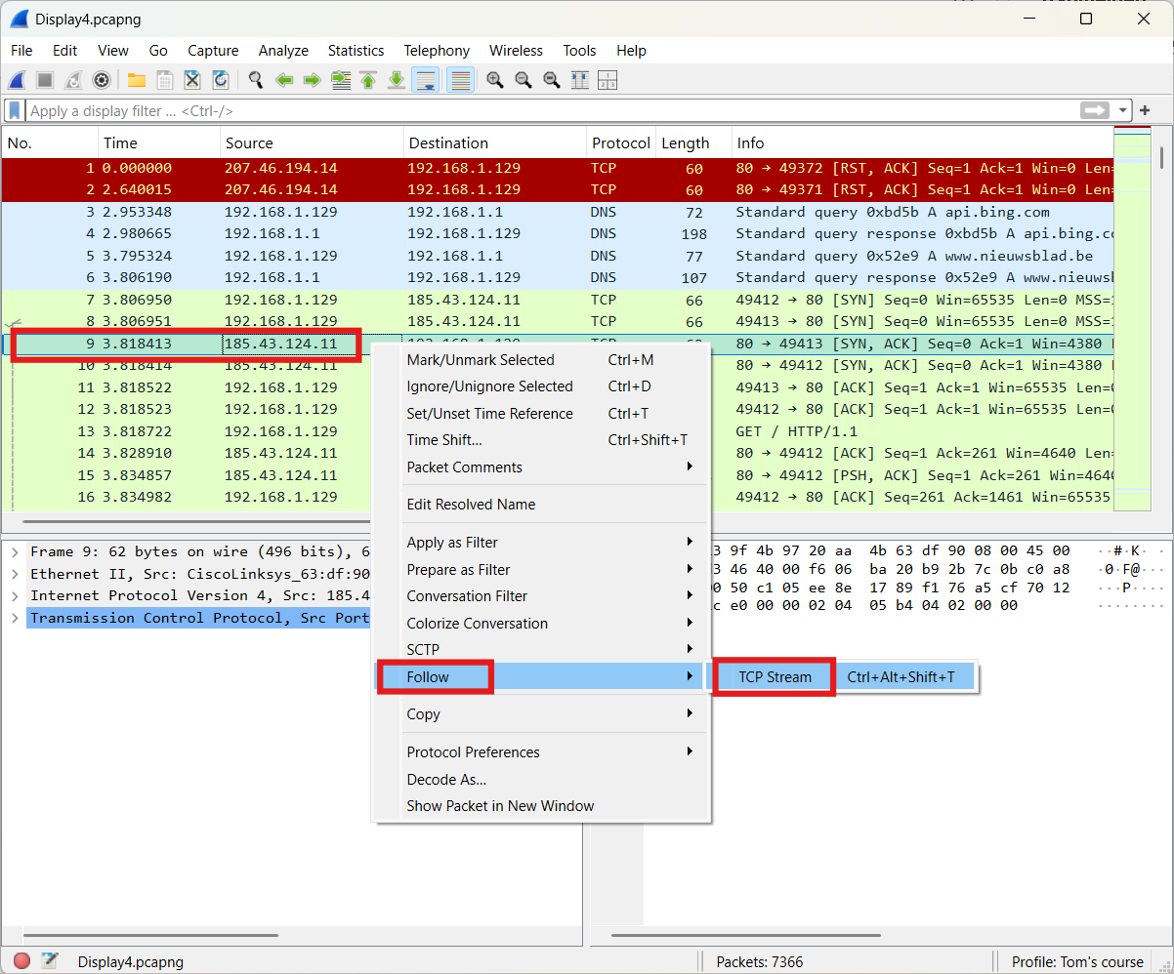Screen dimensions: 1174x974
Task: Click the Restart current capture icon
Action: pyautogui.click(x=73, y=80)
